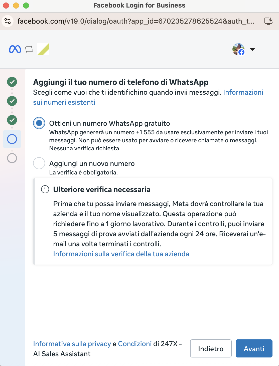Select first completed step checkmark
279x366 pixels.
tap(12, 82)
